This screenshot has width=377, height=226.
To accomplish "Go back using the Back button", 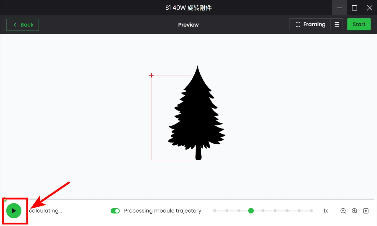I will pyautogui.click(x=23, y=25).
